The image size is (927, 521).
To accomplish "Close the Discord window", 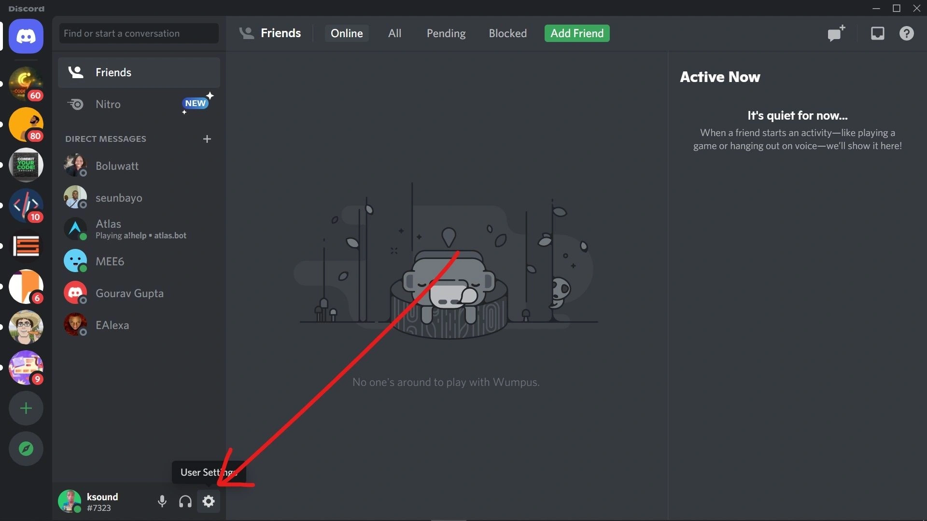I will click(x=916, y=8).
